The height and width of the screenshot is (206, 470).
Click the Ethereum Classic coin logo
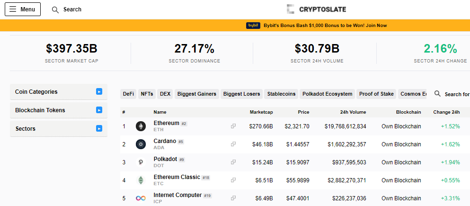(x=141, y=180)
